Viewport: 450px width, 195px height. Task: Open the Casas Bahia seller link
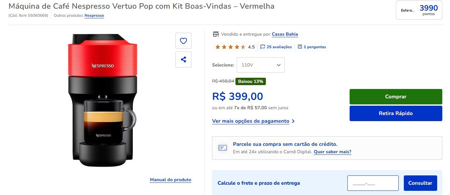pyautogui.click(x=285, y=34)
